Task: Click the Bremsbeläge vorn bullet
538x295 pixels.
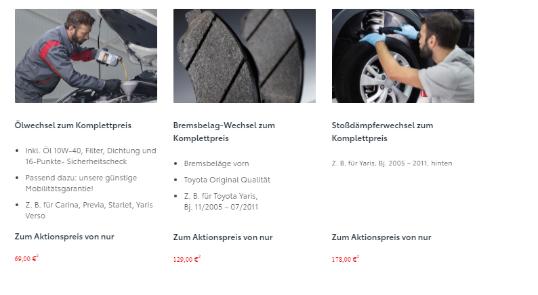Action: coord(216,163)
